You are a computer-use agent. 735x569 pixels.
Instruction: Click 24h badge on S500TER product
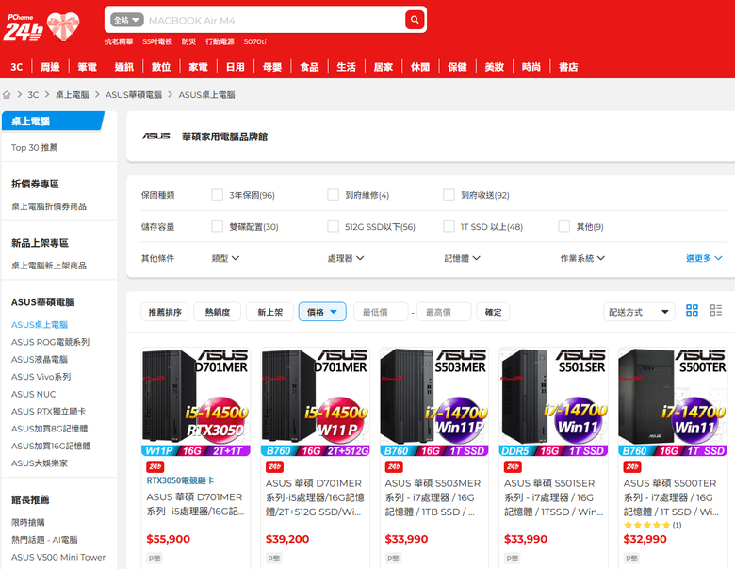click(x=632, y=466)
